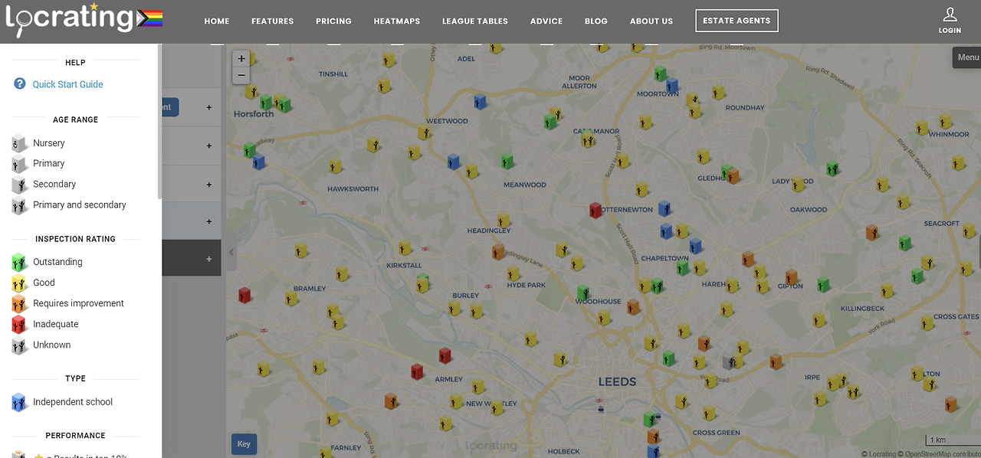The image size is (981, 458).
Task: Open the green school marker at Gipton
Action: 823,283
